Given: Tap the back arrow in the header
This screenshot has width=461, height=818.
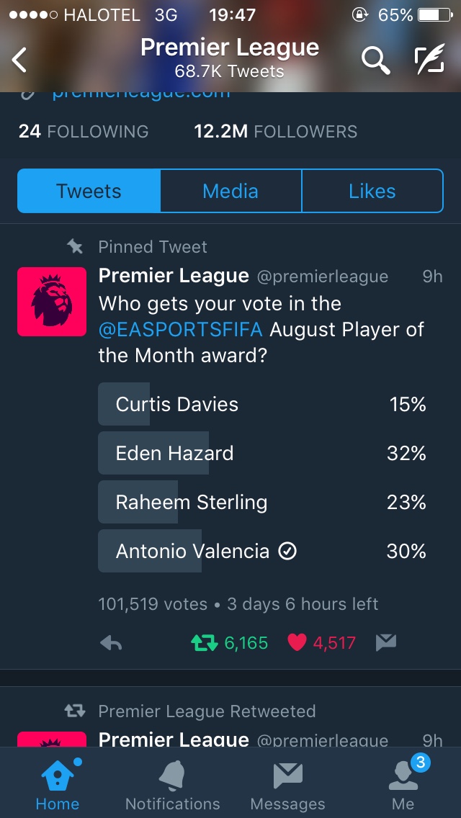Looking at the screenshot, I should [x=20, y=60].
